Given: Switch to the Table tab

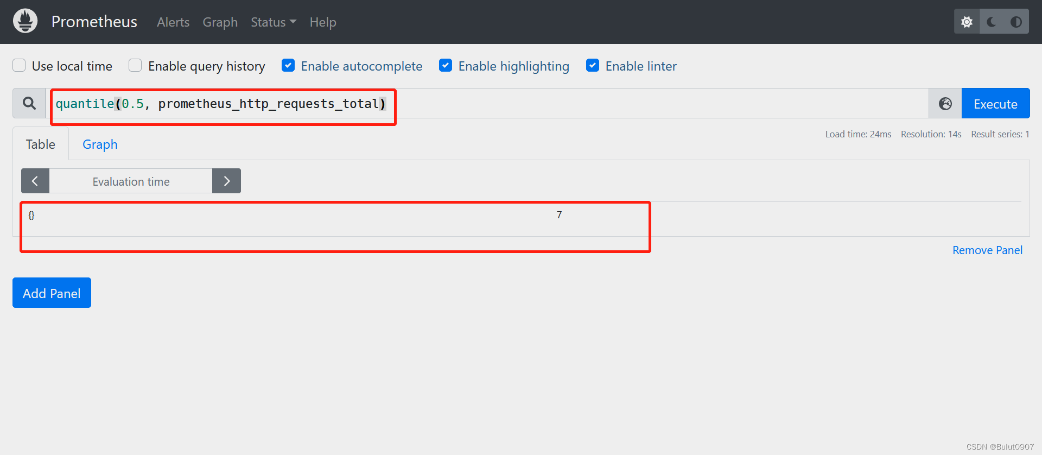Looking at the screenshot, I should click(41, 144).
